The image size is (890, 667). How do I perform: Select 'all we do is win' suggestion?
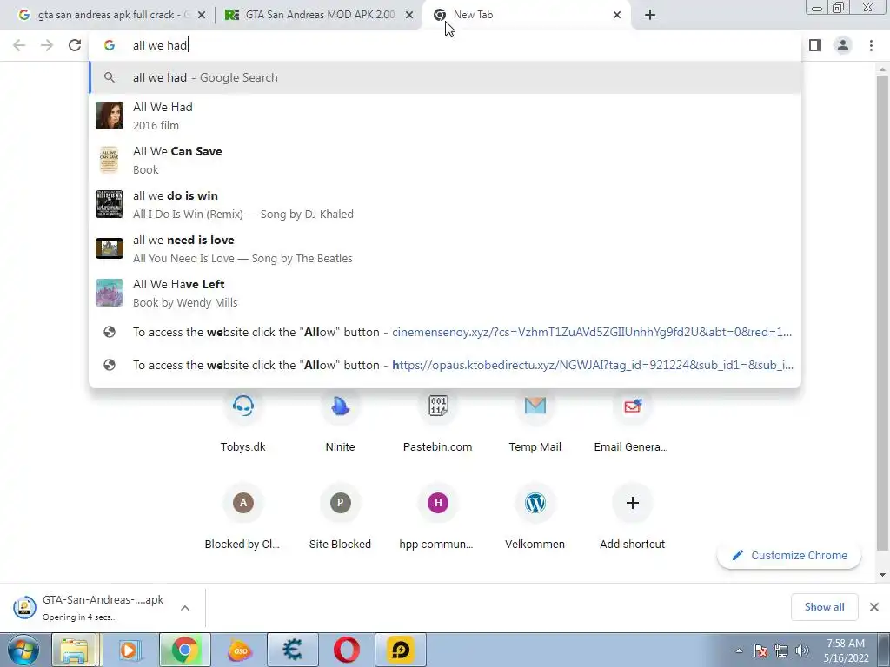pyautogui.click(x=445, y=204)
